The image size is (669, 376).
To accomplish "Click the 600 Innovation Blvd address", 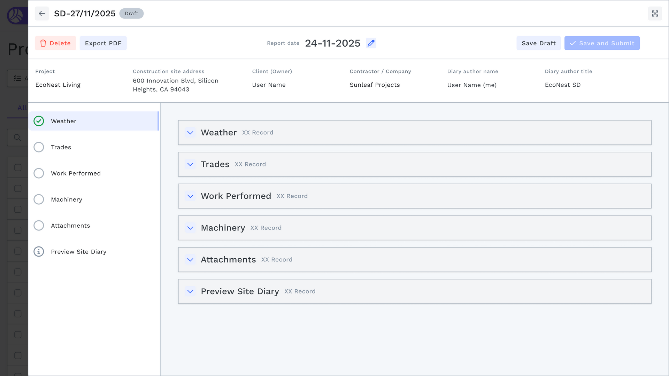I will tap(176, 85).
